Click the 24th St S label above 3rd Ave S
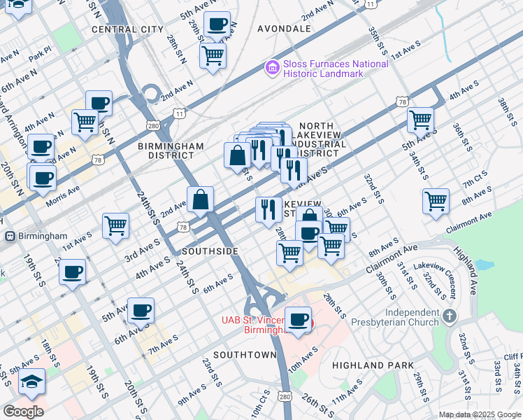Image resolution: width=523 pixels, height=420 pixels. [148, 208]
